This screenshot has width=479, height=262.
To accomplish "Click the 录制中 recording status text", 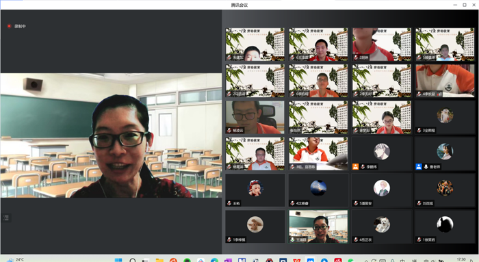I will (20, 26).
